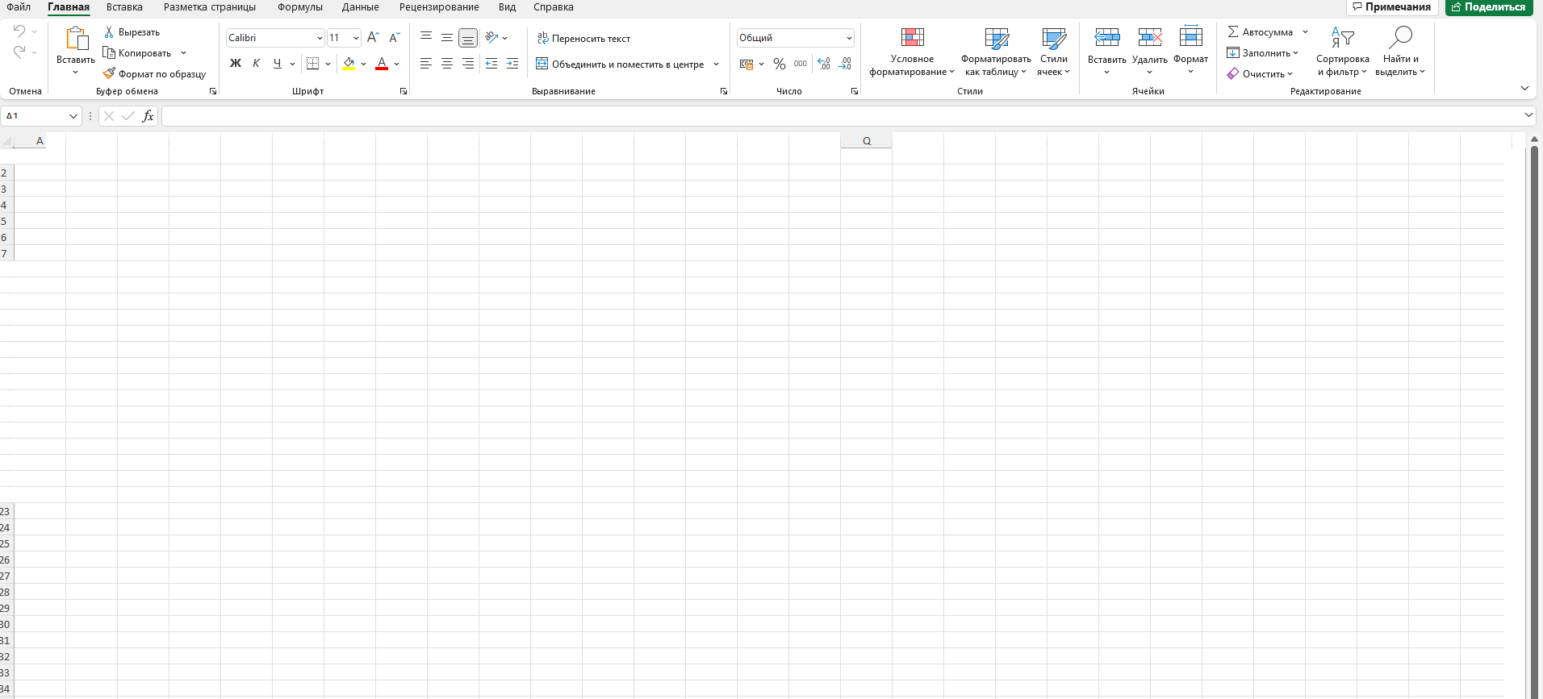This screenshot has width=1543, height=699.
Task: Open the Calibri font name dropdown
Action: pyautogui.click(x=320, y=38)
